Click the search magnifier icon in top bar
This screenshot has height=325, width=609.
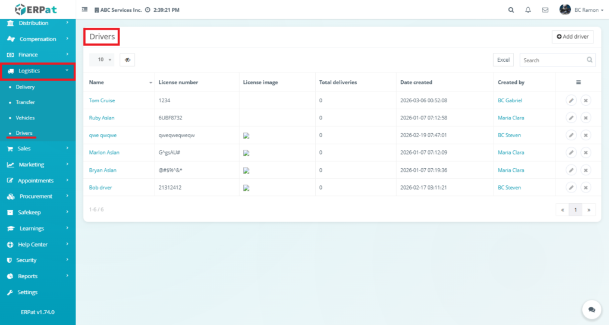[x=511, y=10]
